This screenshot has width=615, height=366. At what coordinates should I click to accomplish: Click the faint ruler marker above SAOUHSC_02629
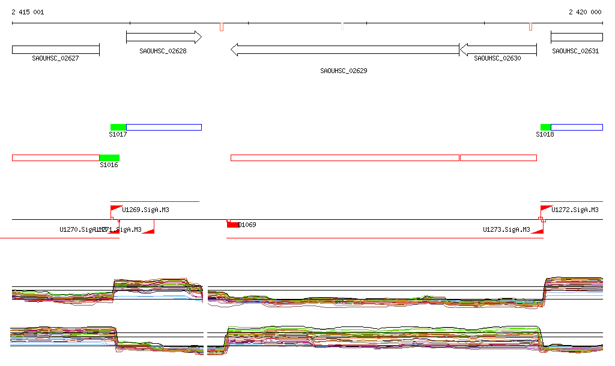point(342,26)
